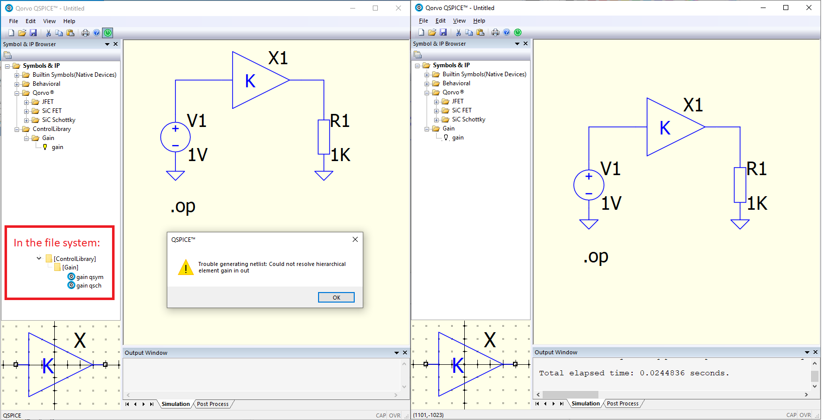Click Copy icon in left window toolbar

click(59, 33)
